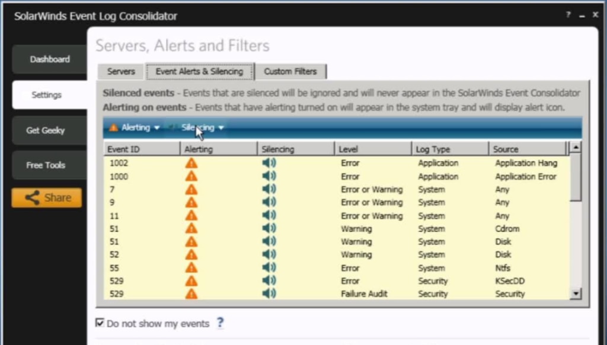607x345 pixels.
Task: Click speaker icon in the 529 KSecDD row
Action: pos(269,280)
